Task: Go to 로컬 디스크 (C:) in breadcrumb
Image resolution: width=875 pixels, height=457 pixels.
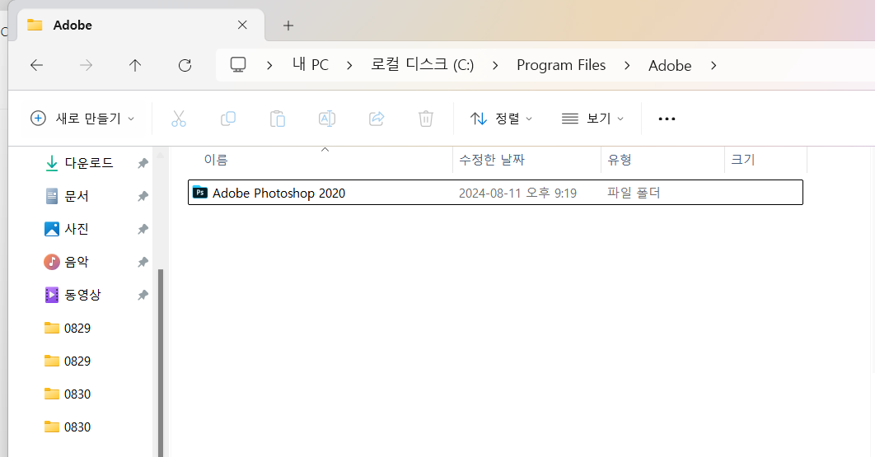Action: [x=423, y=65]
